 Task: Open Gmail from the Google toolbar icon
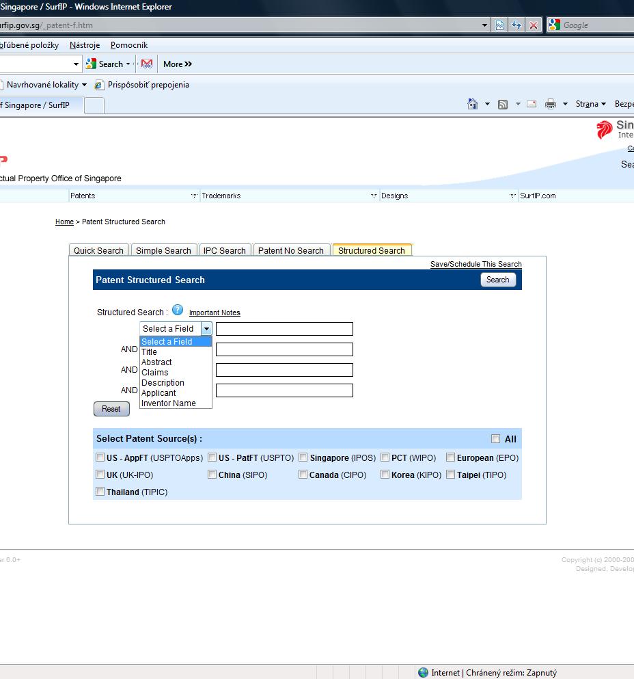[x=147, y=64]
